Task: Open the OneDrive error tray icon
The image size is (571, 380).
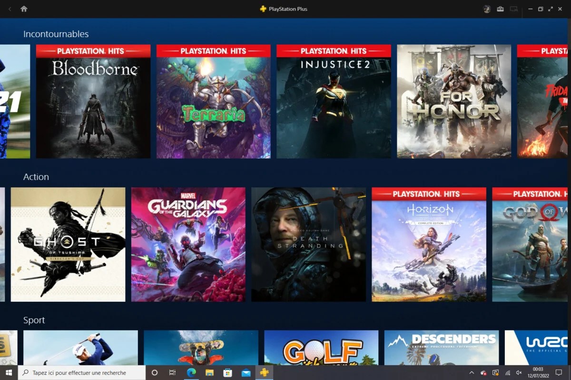Action: pyautogui.click(x=483, y=373)
